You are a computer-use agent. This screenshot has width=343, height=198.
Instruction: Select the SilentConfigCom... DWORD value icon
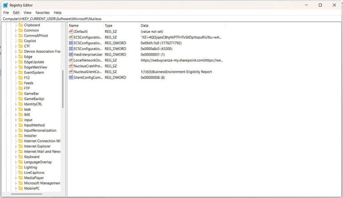pyautogui.click(x=71, y=77)
